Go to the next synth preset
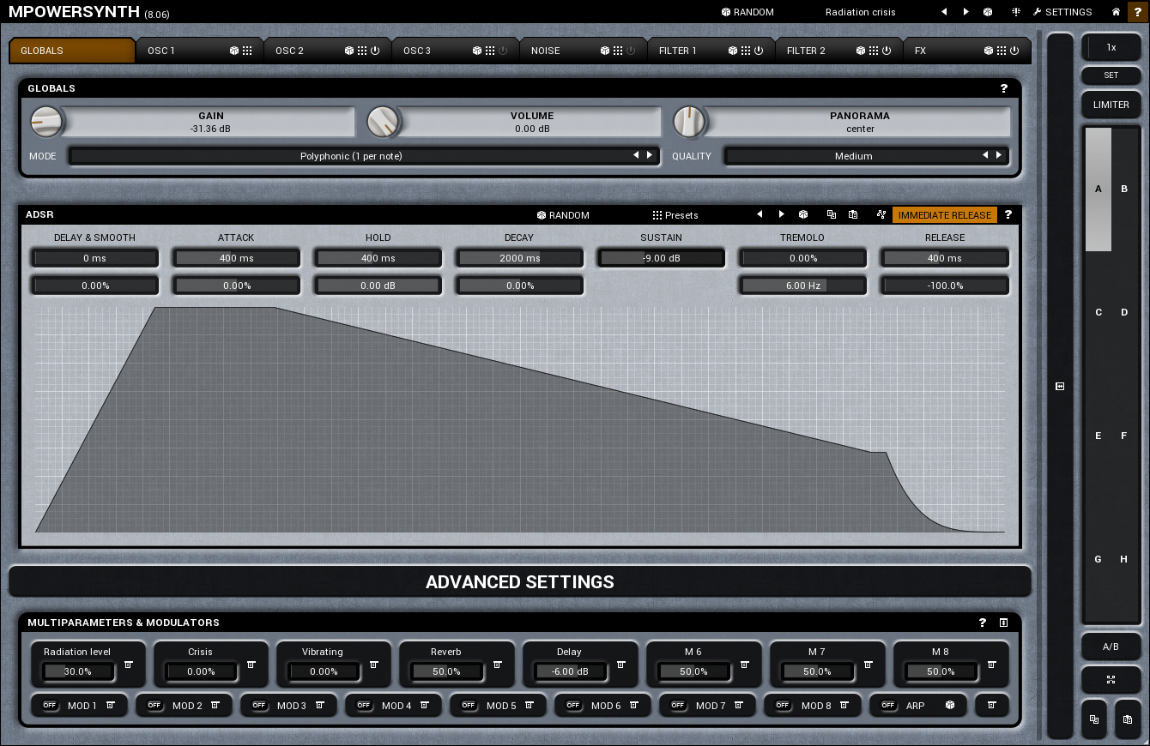1150x746 pixels. tap(966, 12)
